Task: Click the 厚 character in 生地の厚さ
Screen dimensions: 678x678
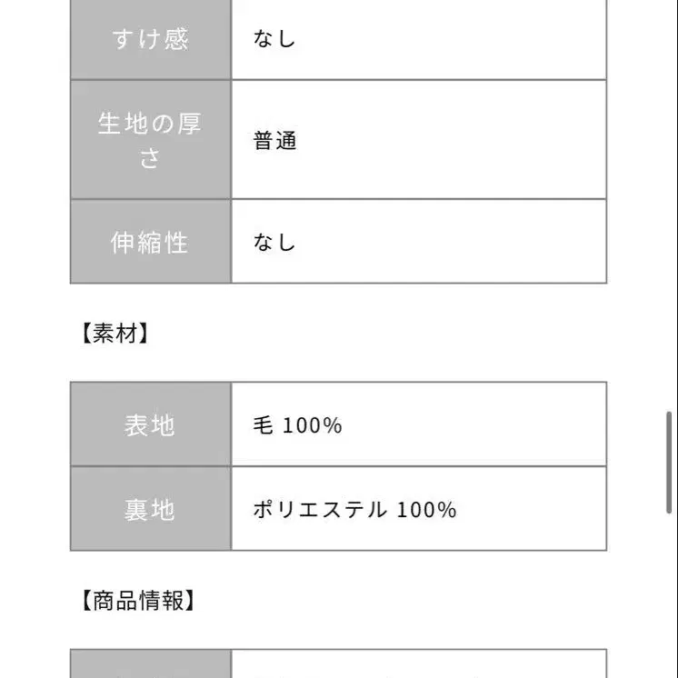Action: pyautogui.click(x=189, y=125)
